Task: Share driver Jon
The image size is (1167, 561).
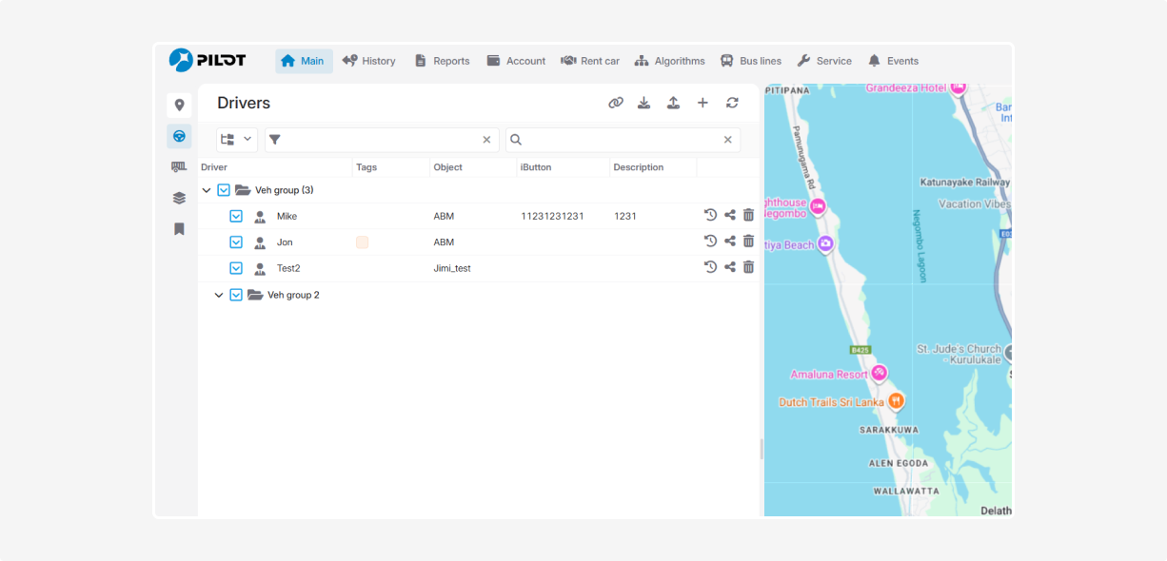Action: (x=730, y=242)
